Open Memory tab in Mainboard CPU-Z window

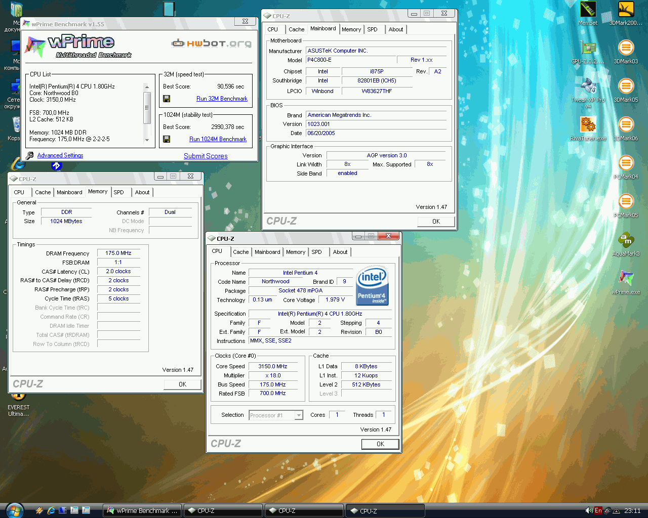(x=351, y=29)
